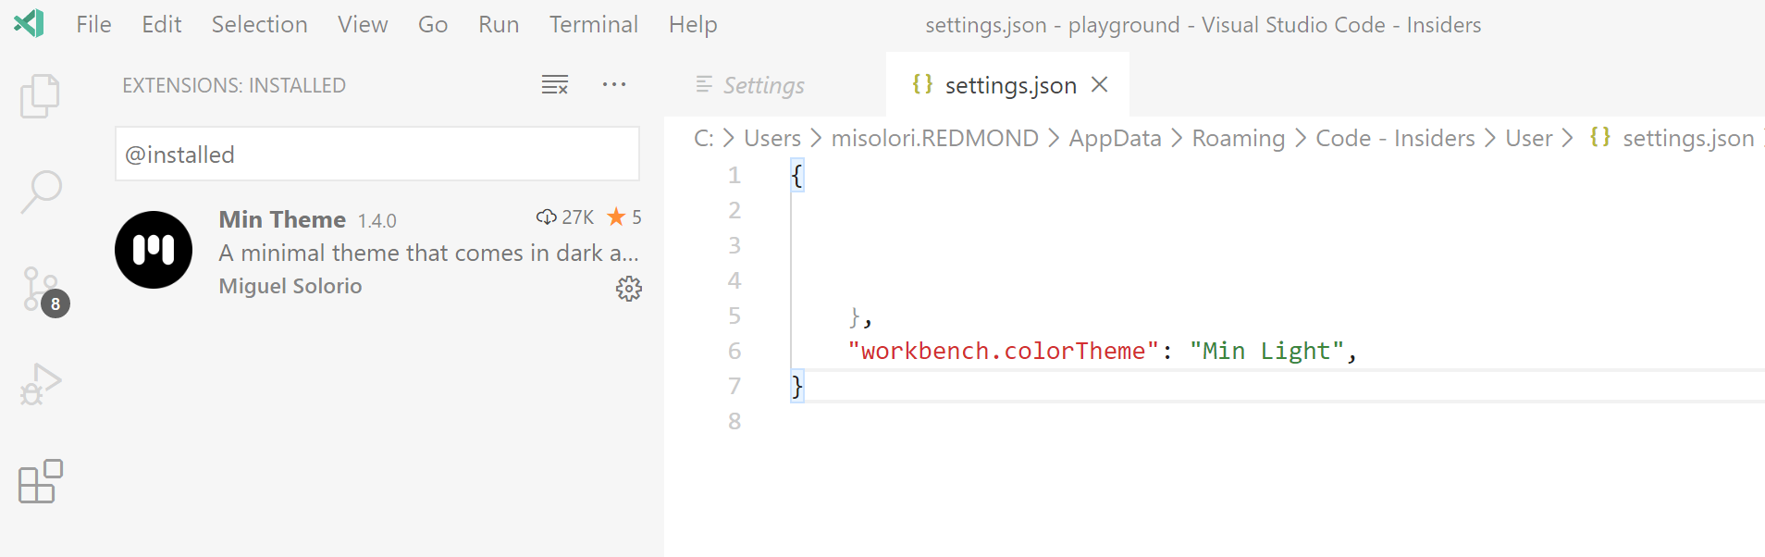Click the settings.json tab braces icon

click(x=922, y=84)
